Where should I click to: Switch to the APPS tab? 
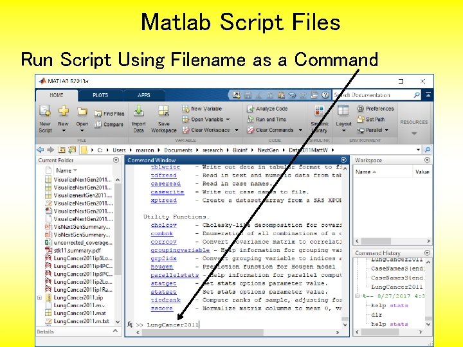(144, 95)
